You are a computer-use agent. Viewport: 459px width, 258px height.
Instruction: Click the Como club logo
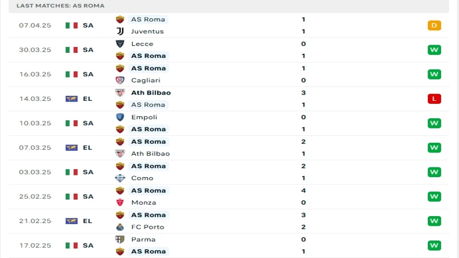[120, 178]
